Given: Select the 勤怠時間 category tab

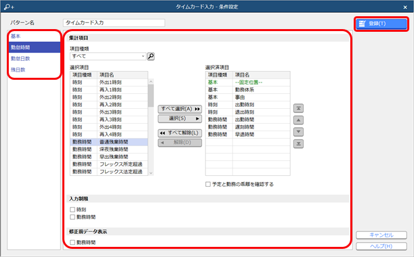Looking at the screenshot, I should (34, 47).
